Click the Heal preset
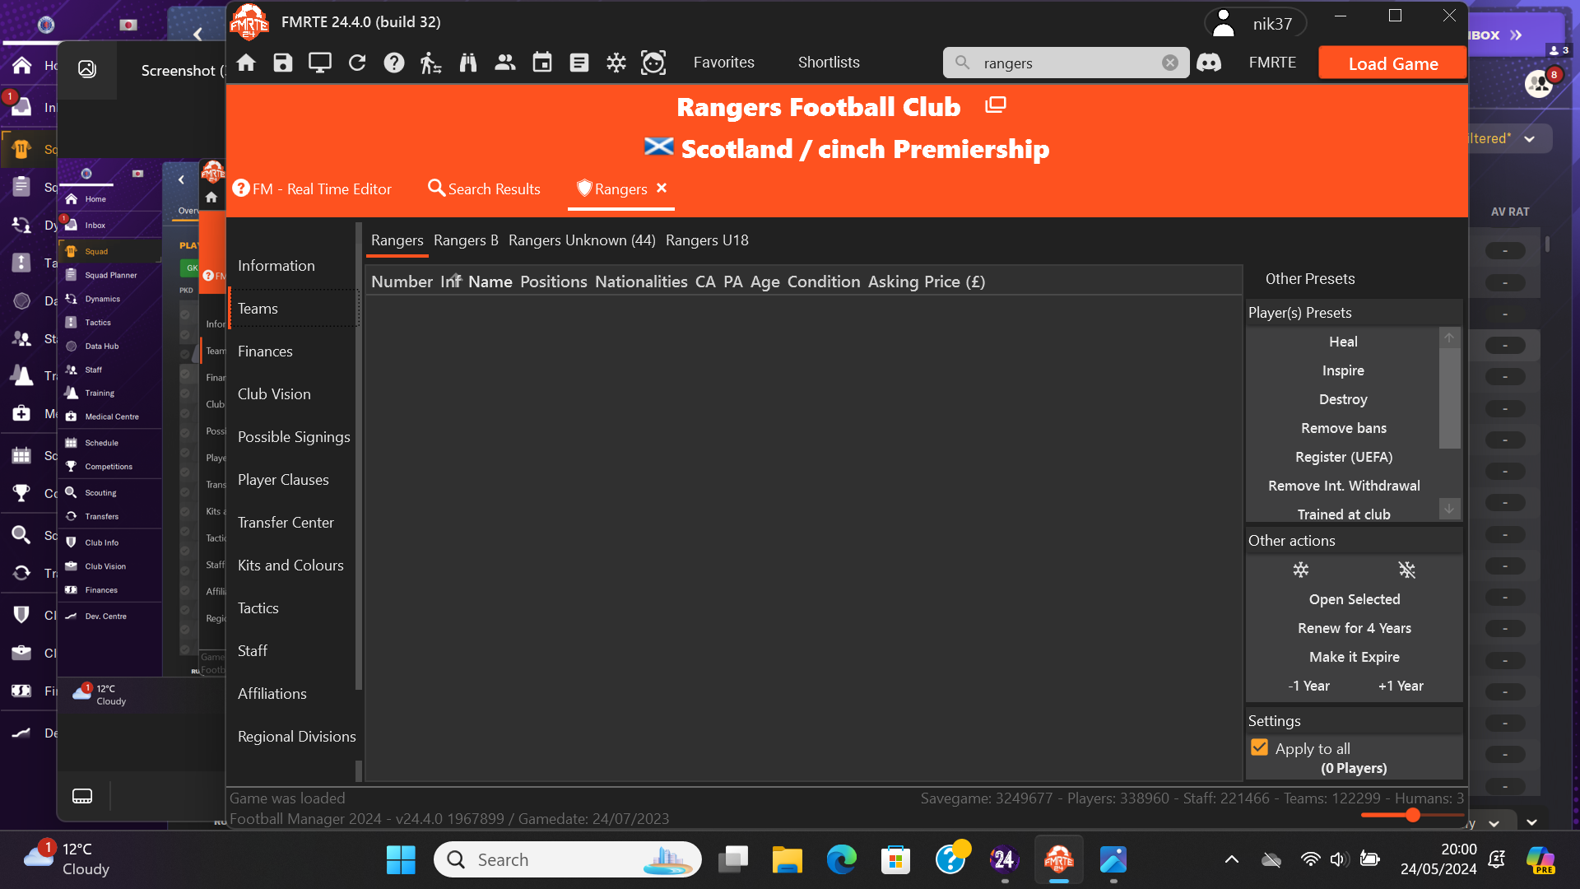The width and height of the screenshot is (1580, 889). 1343,342
